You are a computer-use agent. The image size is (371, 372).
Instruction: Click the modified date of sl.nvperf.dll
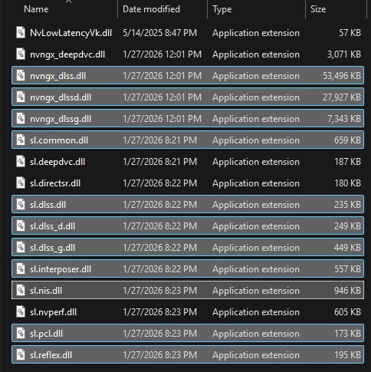point(160,312)
